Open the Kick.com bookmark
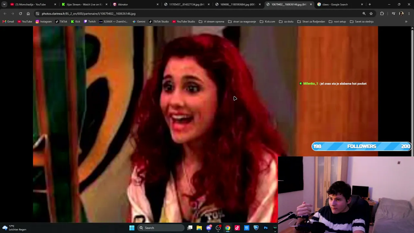The image size is (414, 233). [x=267, y=22]
